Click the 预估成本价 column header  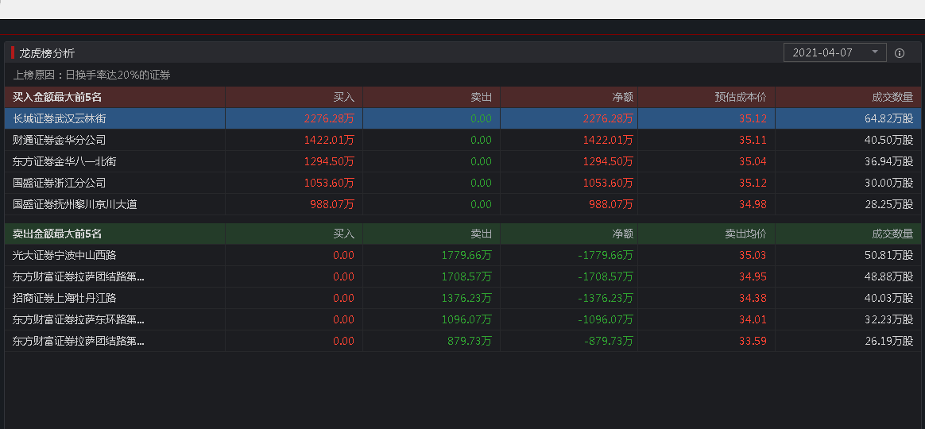click(x=741, y=98)
